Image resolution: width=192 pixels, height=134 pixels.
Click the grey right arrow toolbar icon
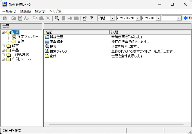tap(70, 19)
